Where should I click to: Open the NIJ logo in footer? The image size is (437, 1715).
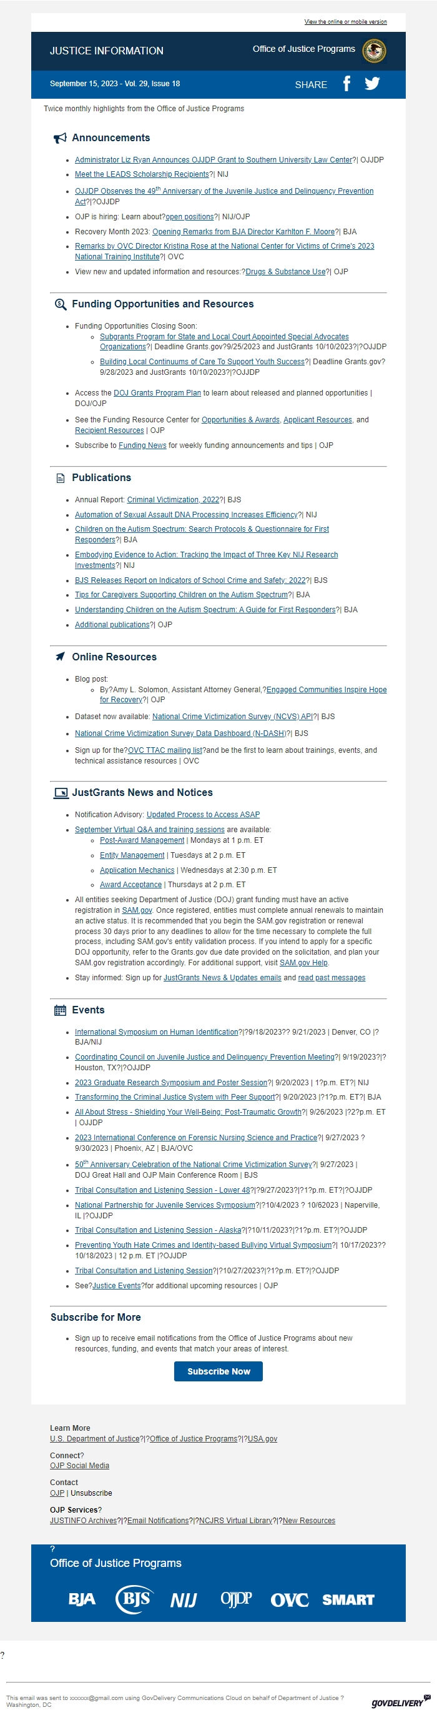(x=184, y=1600)
